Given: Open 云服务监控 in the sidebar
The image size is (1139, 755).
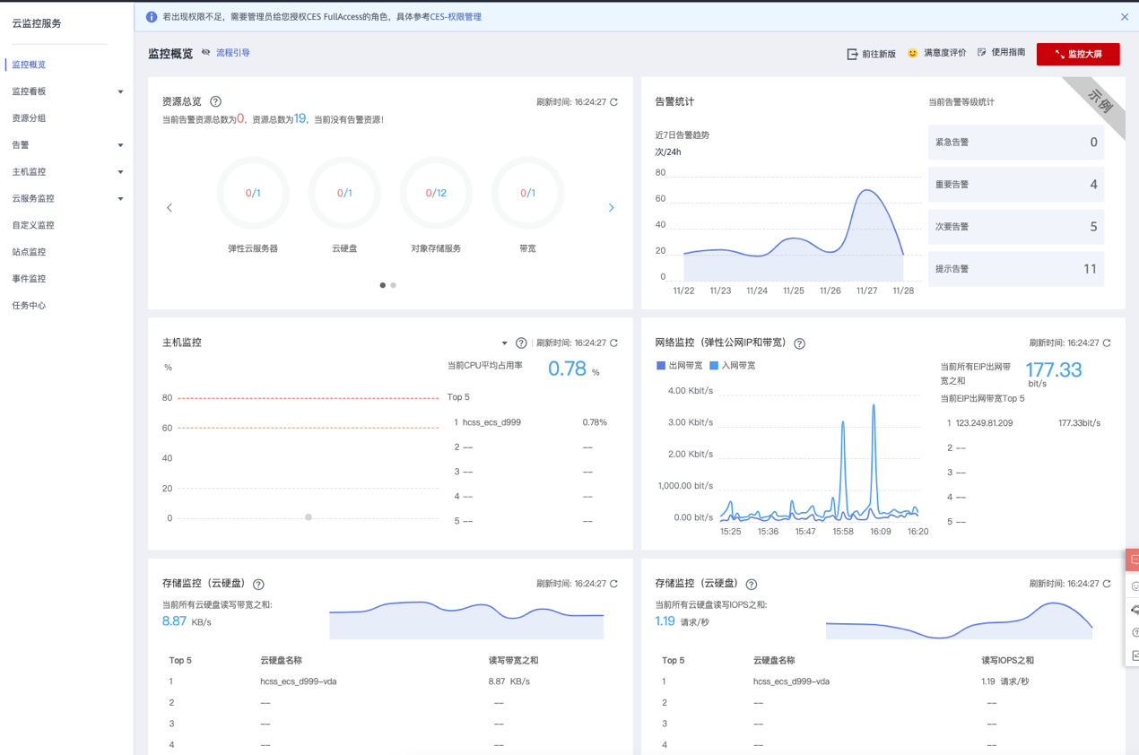Looking at the screenshot, I should pos(33,198).
